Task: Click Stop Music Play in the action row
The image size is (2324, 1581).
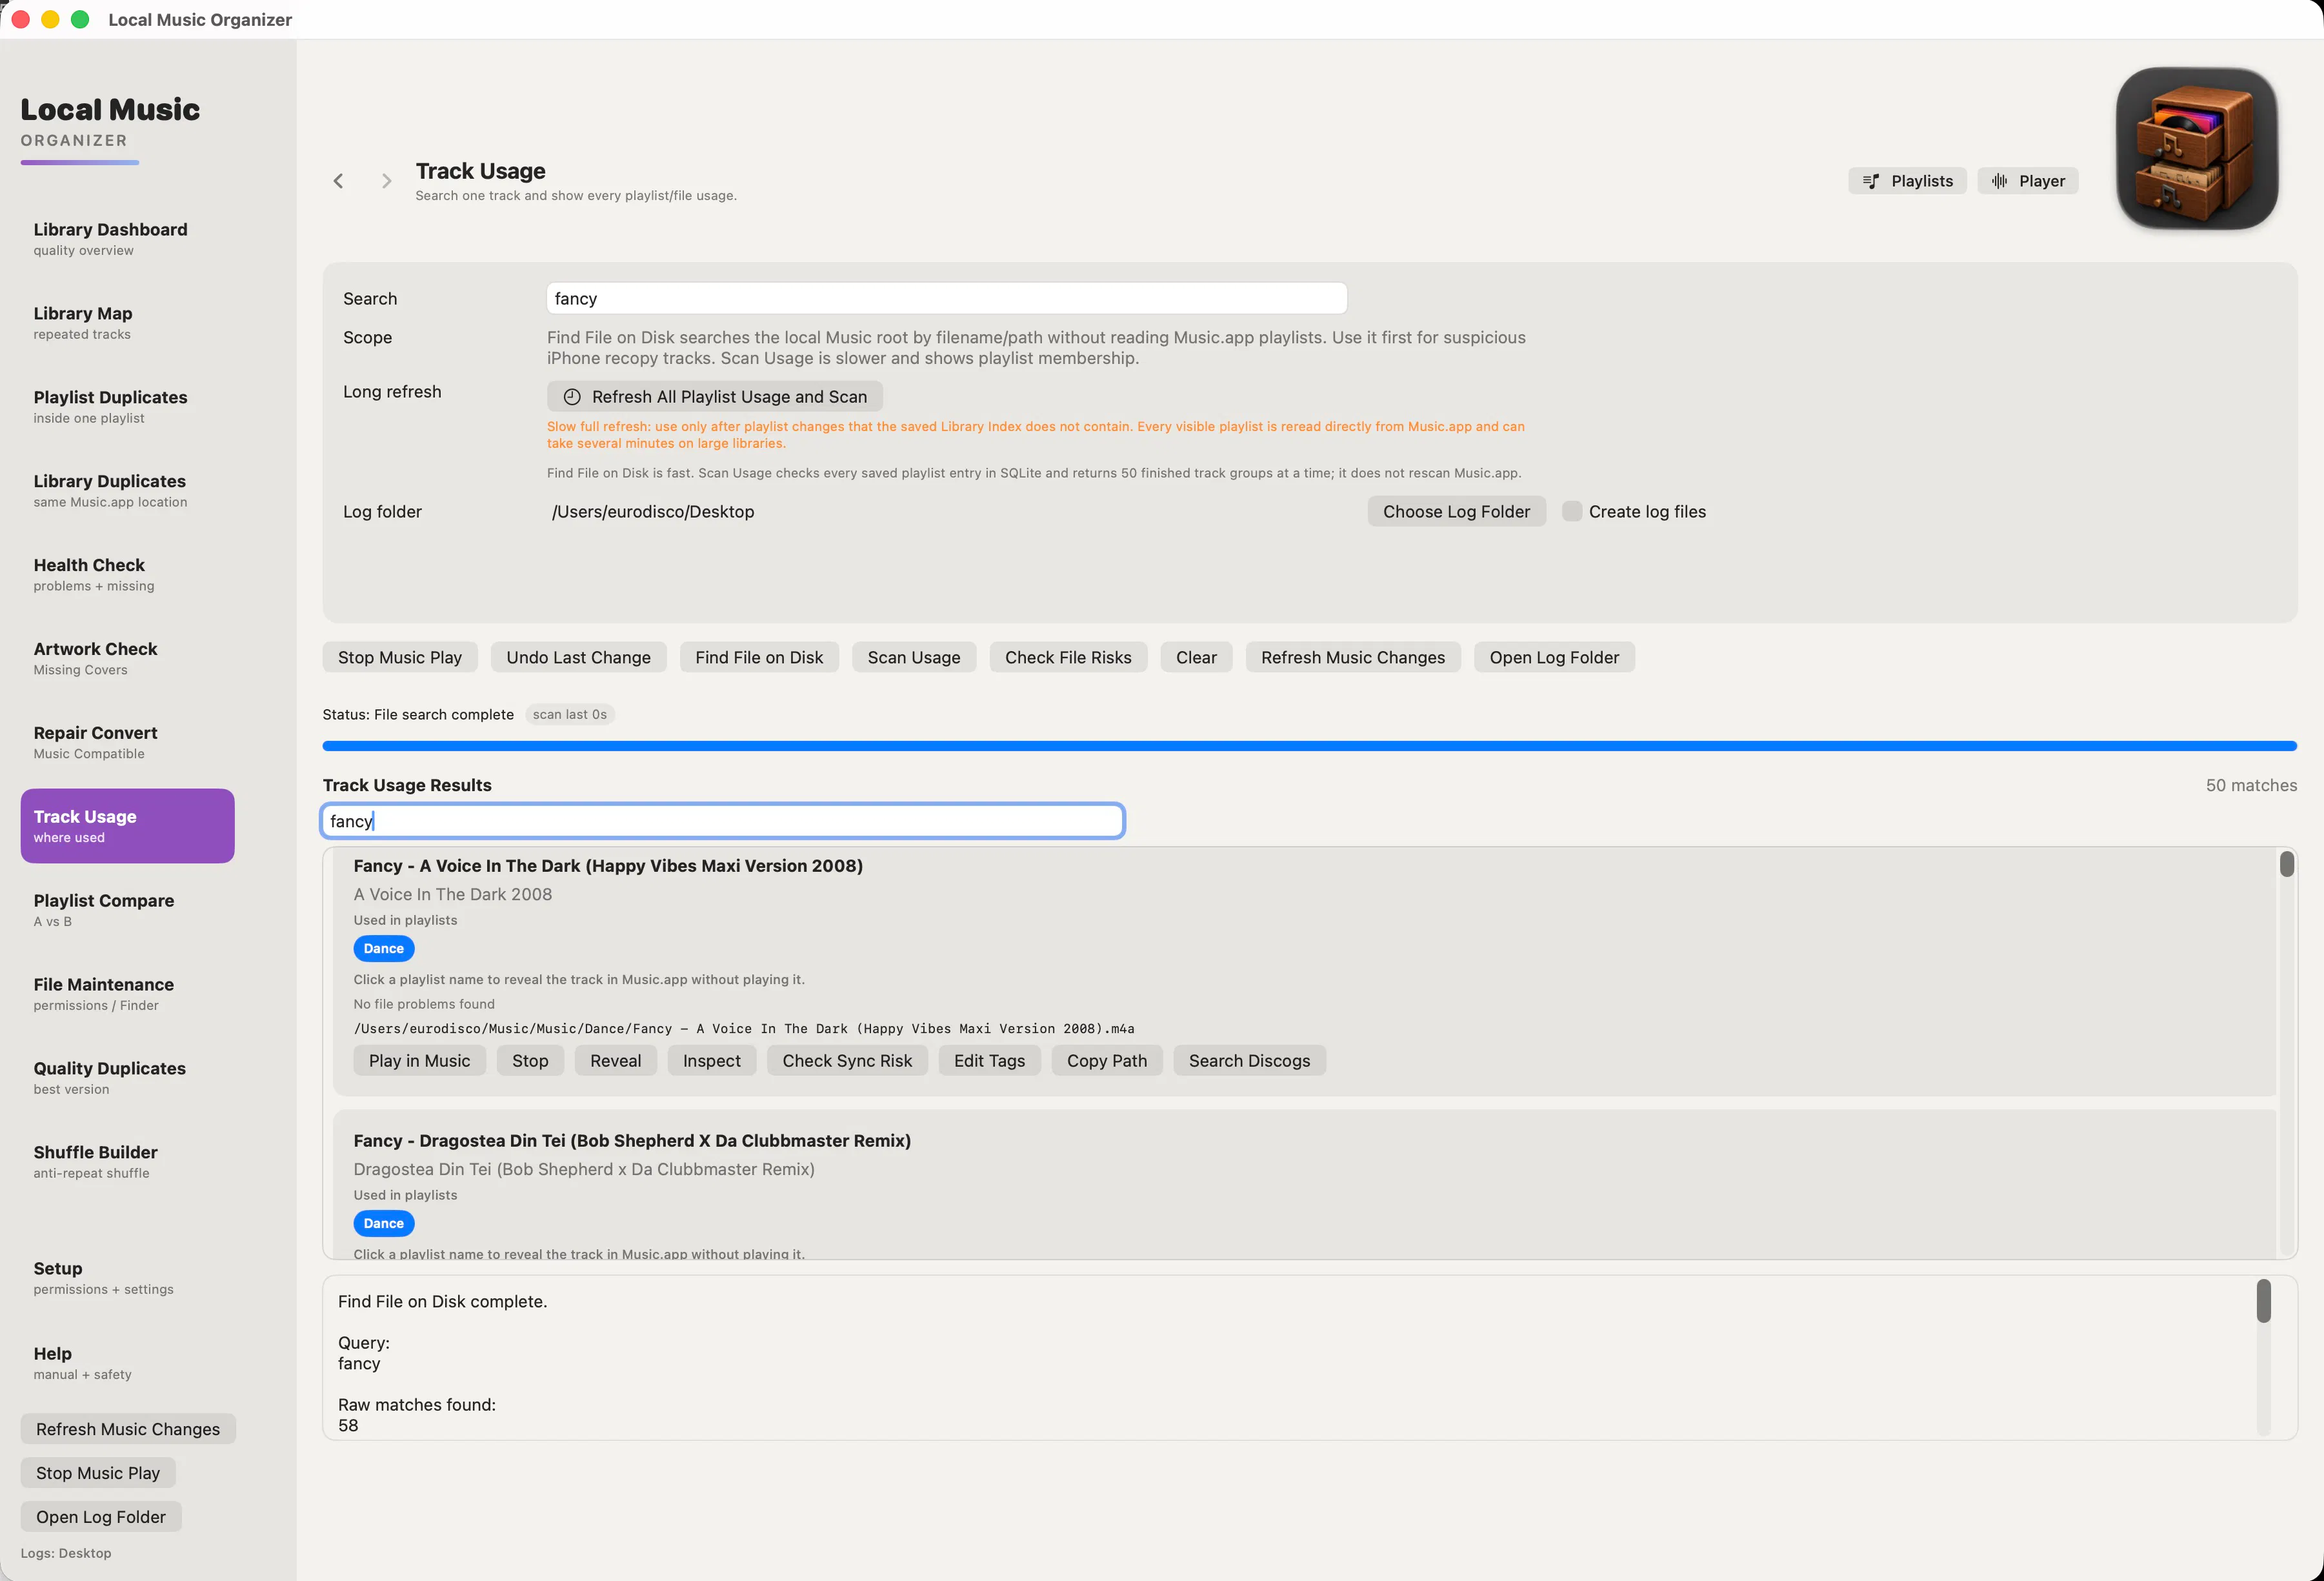Action: pyautogui.click(x=400, y=657)
